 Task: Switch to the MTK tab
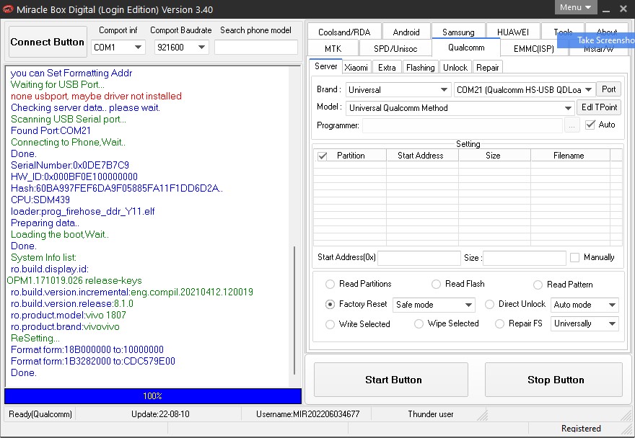[333, 48]
